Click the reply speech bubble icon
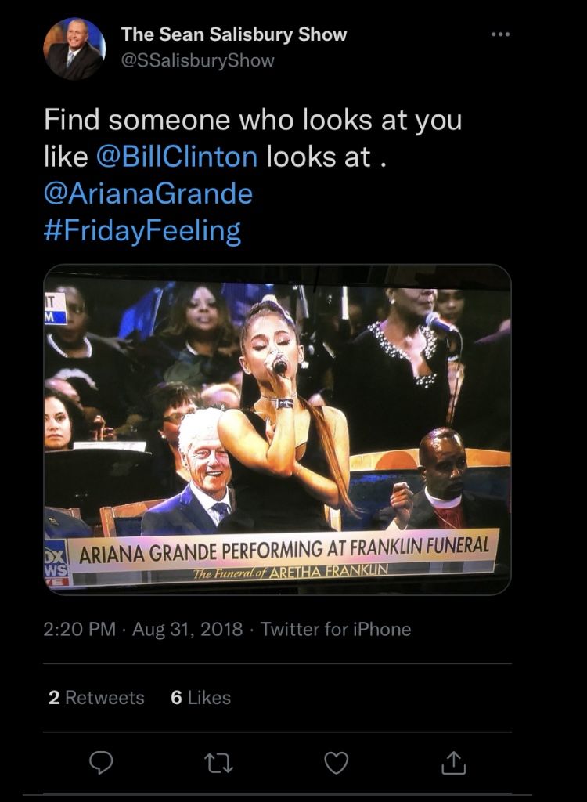This screenshot has height=802, width=587. (101, 762)
